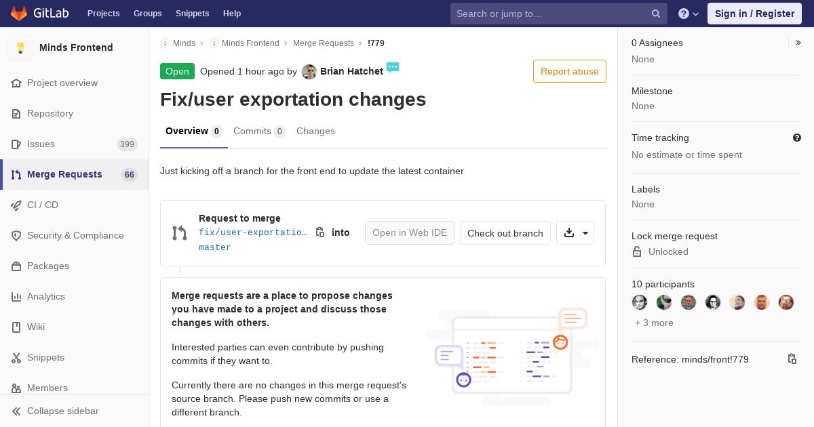
Task: Click the Merge Requests sidebar icon
Action: (16, 174)
